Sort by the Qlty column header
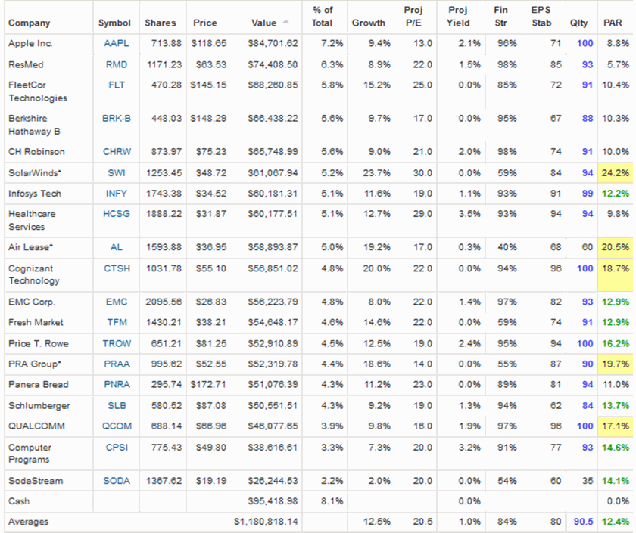 (578, 23)
